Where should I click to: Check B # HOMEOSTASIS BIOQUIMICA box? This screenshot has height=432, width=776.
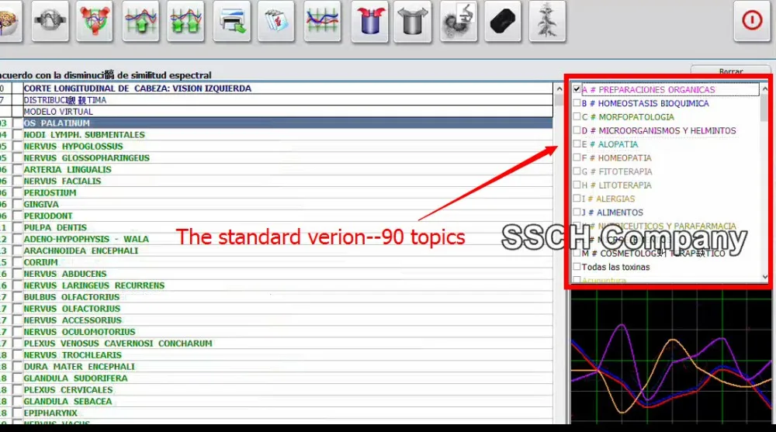[x=577, y=103]
